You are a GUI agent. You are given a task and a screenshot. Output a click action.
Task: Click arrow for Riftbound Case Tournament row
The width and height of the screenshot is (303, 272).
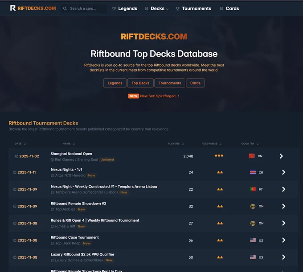tap(283, 240)
